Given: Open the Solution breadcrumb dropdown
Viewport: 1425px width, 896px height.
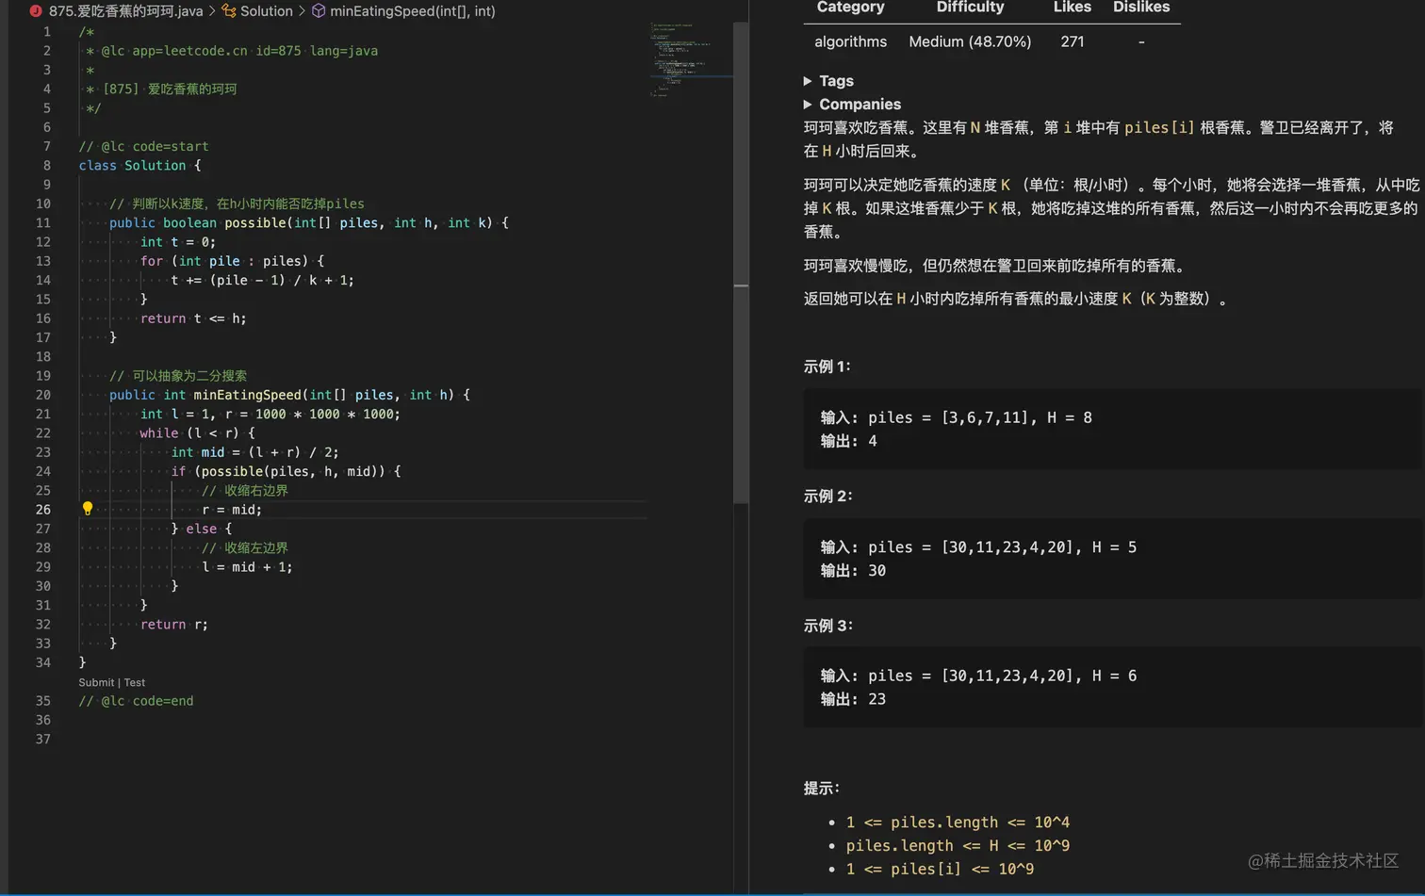Looking at the screenshot, I should tap(267, 11).
